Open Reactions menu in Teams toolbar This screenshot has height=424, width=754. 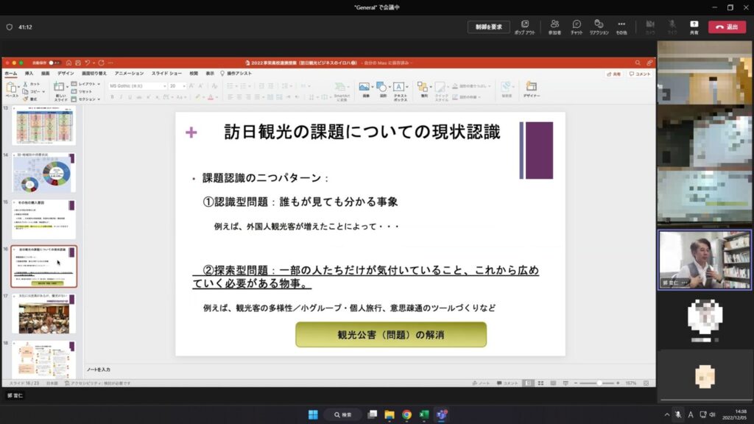[599, 27]
